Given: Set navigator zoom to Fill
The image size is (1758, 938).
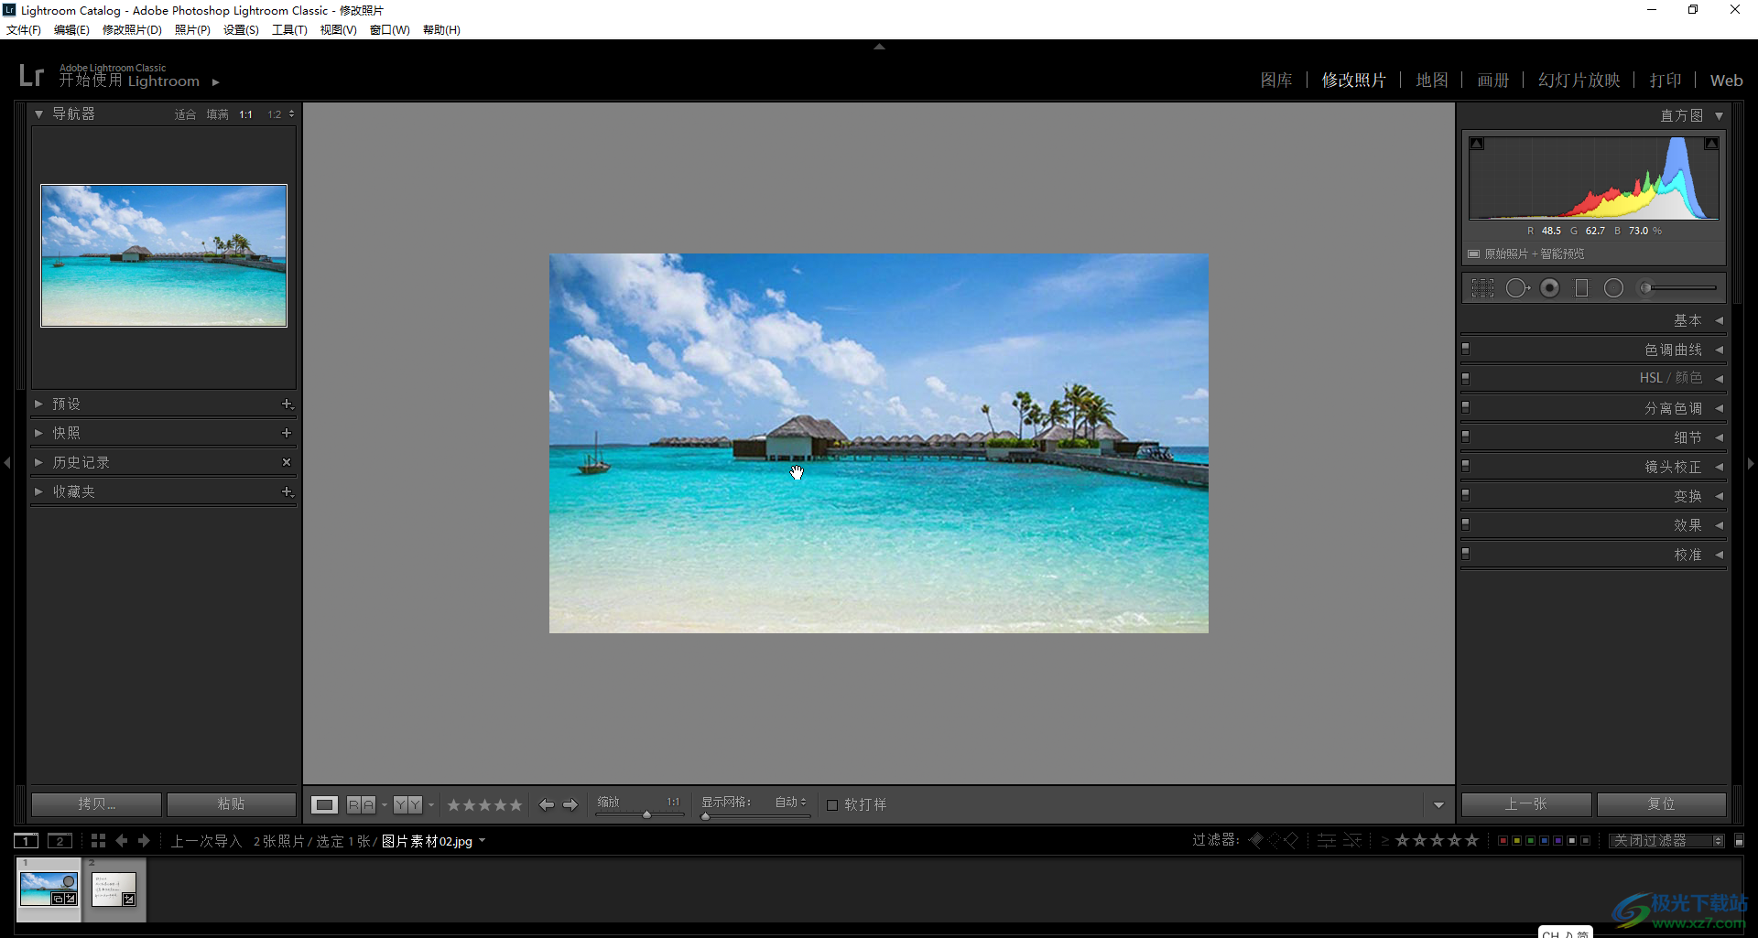Looking at the screenshot, I should click(x=217, y=114).
